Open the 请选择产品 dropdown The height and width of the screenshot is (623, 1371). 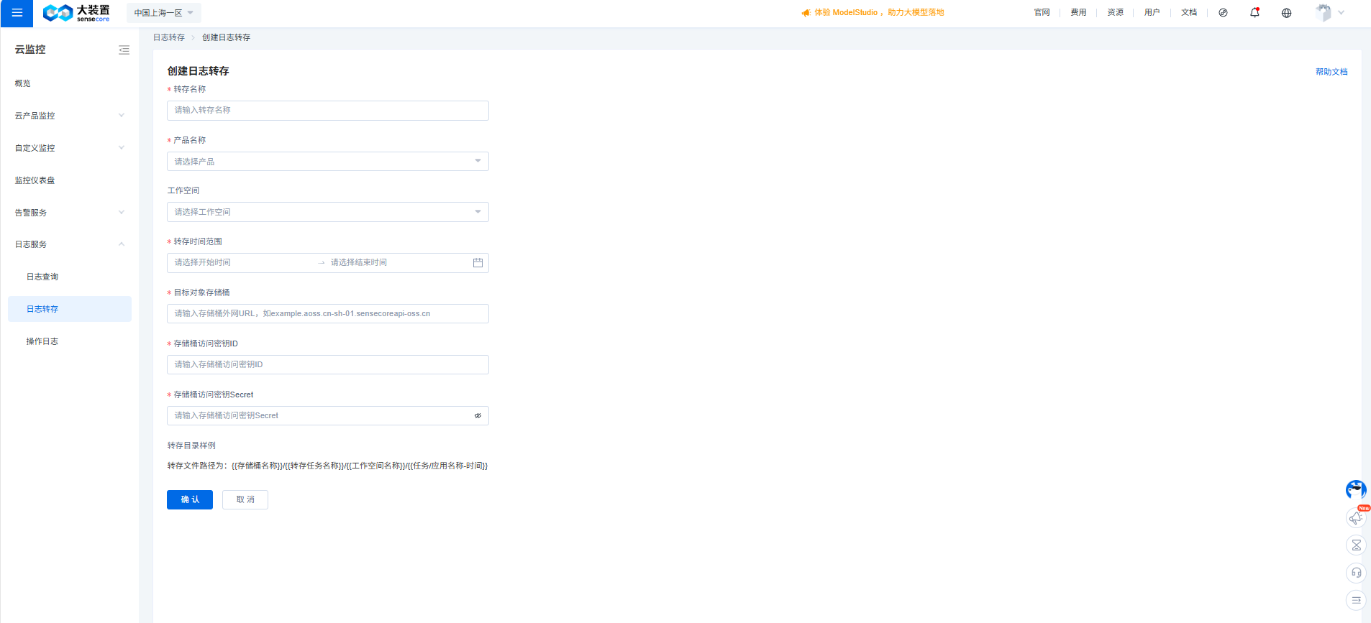(x=327, y=162)
